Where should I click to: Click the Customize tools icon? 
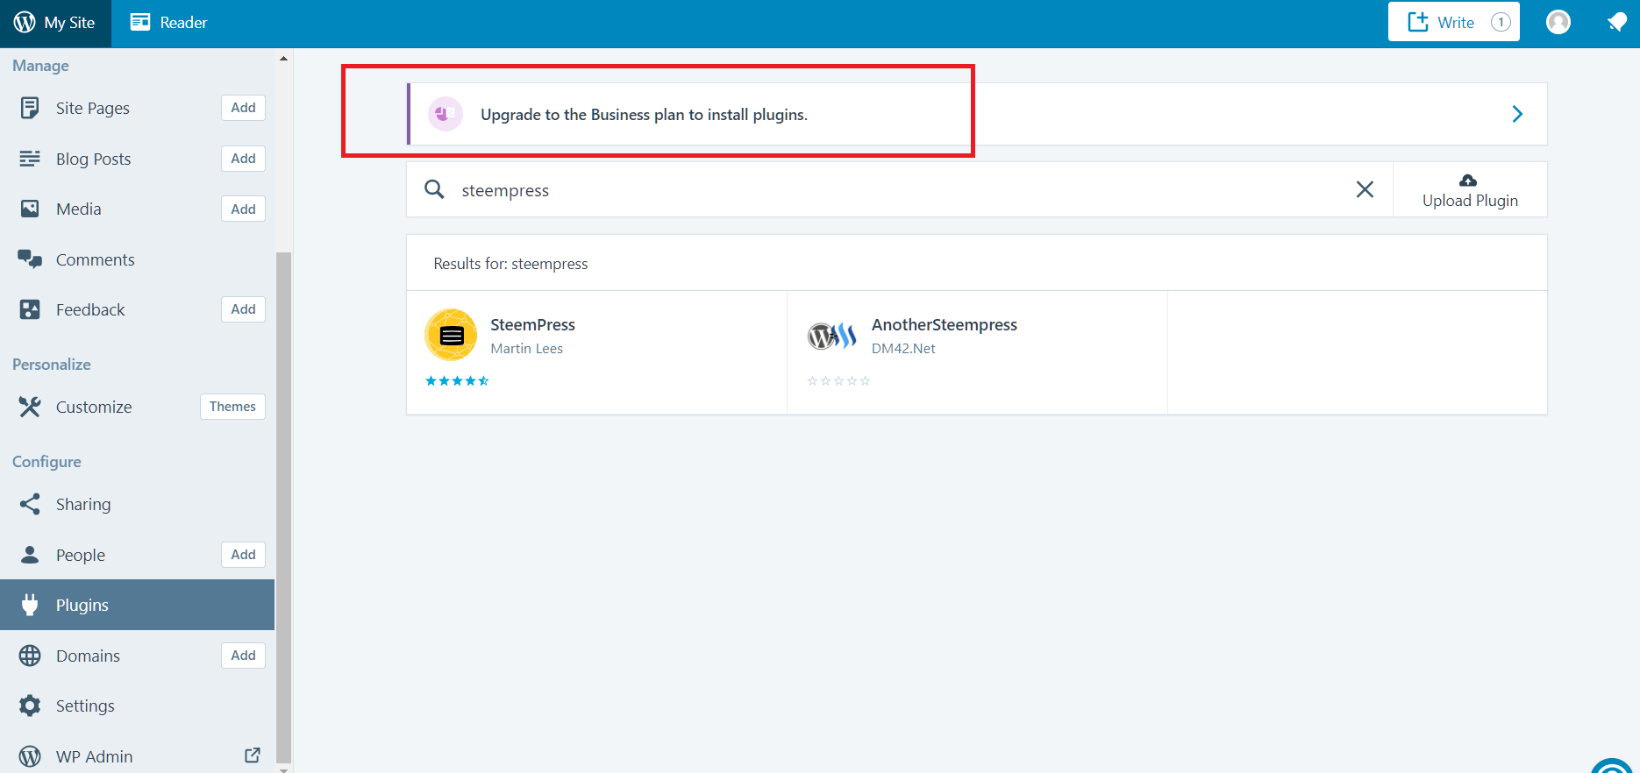[x=30, y=407]
